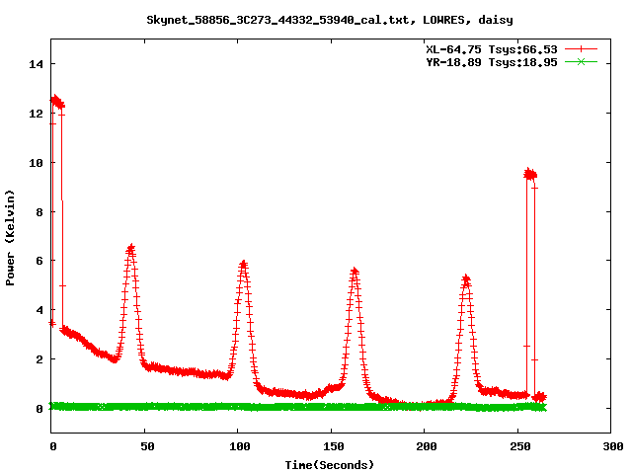Click the red peak top near 103 seconds
Viewport: 632px width, 474px height.
(x=243, y=265)
